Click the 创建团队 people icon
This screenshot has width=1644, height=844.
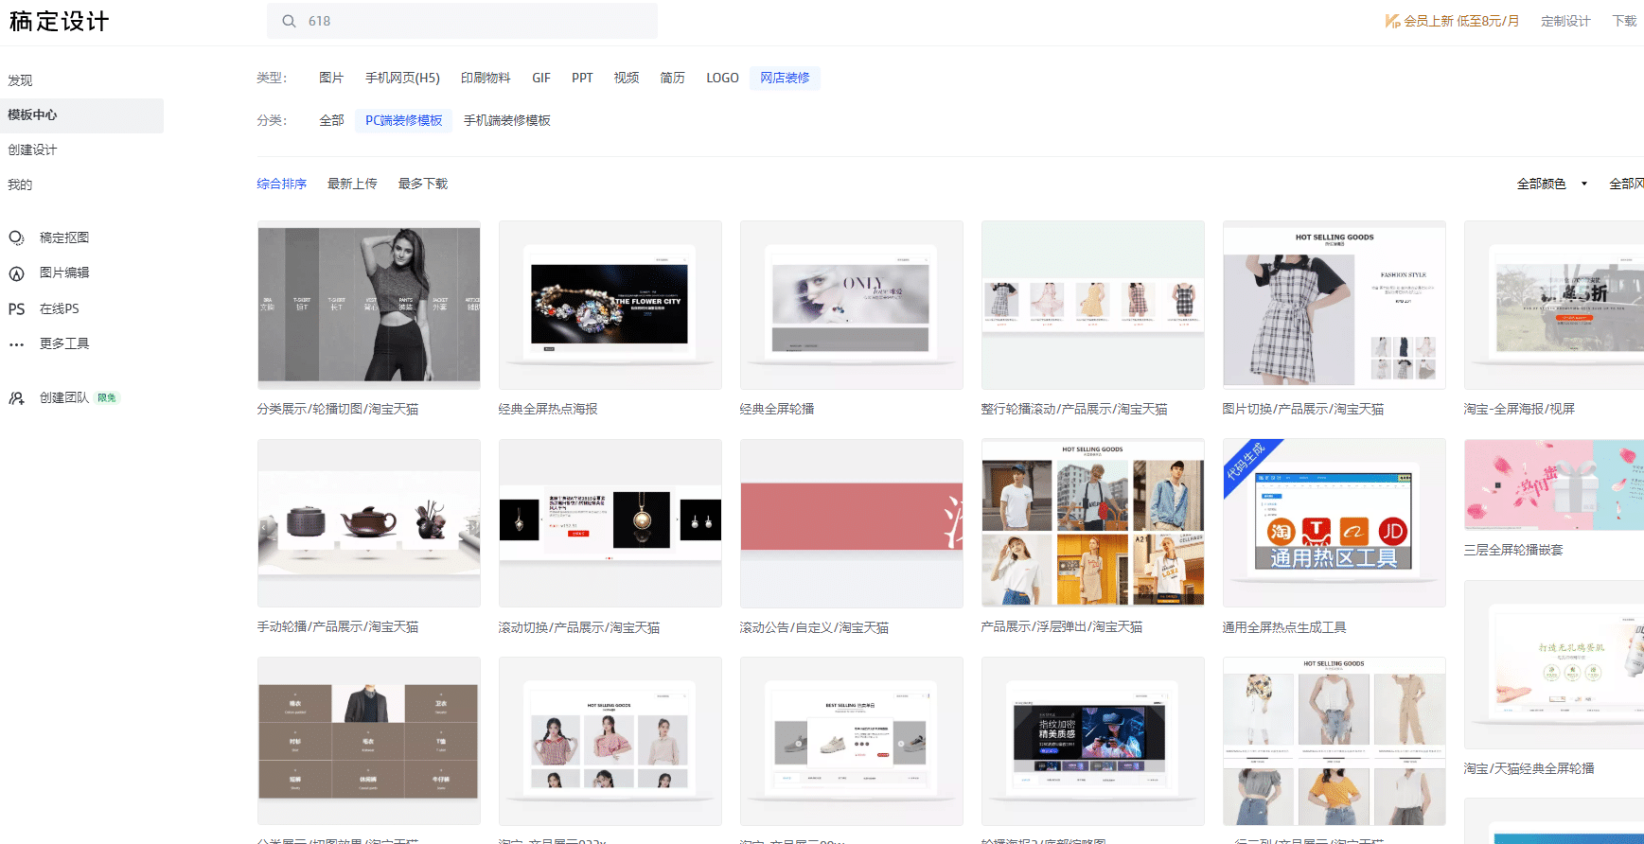[16, 398]
